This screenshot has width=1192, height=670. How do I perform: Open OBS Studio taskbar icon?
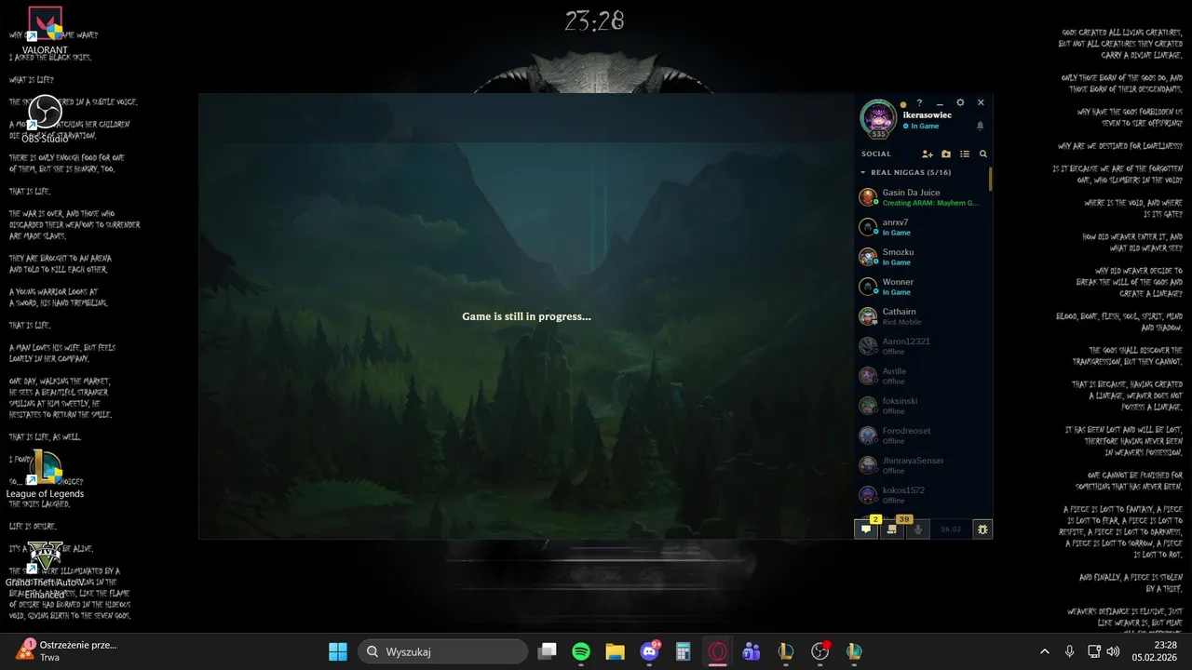819,651
